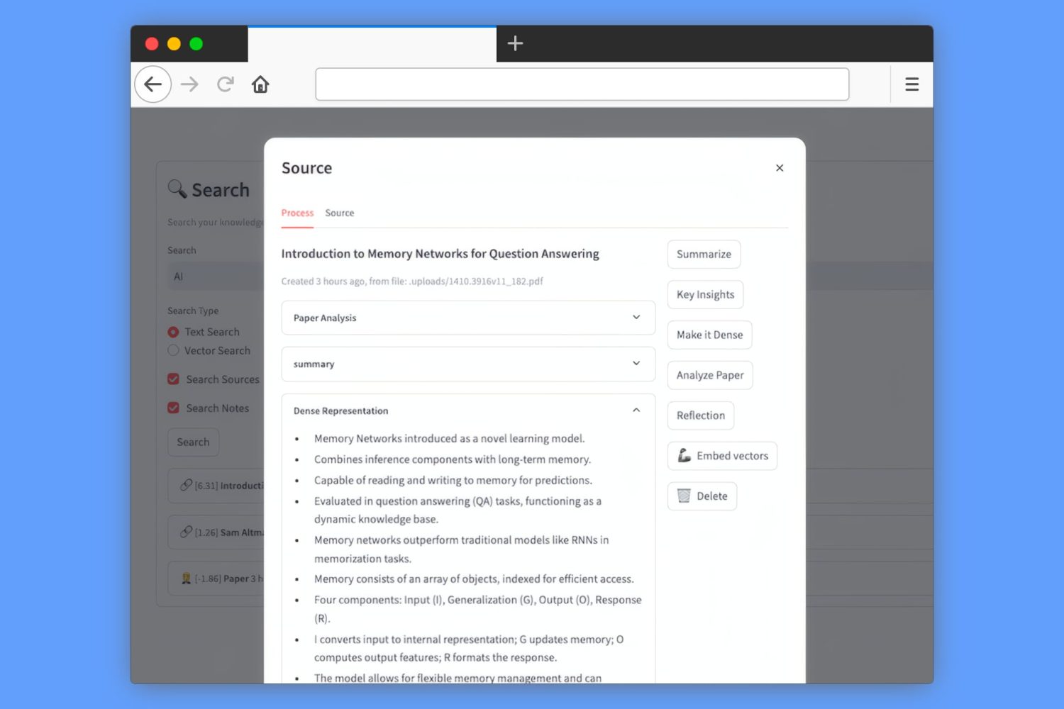Toggle the Search Sources checkbox
The width and height of the screenshot is (1064, 709).
coord(173,379)
